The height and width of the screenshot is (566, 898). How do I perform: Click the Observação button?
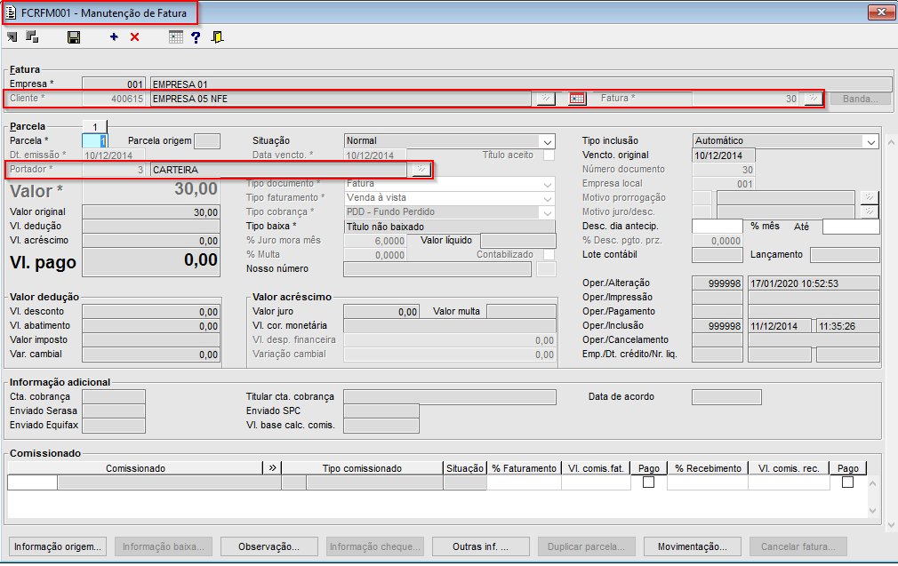[269, 546]
